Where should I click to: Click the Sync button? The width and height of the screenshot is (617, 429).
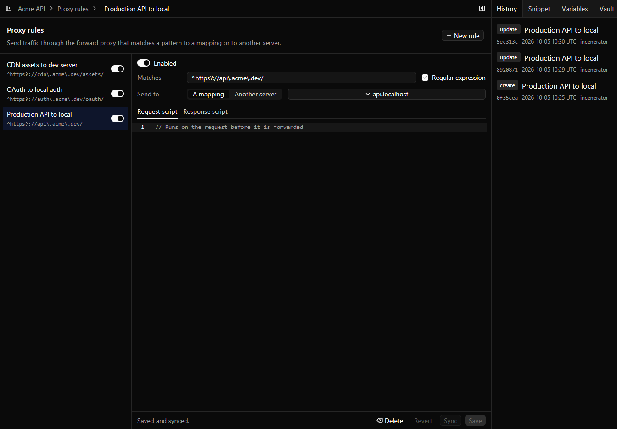(x=450, y=421)
